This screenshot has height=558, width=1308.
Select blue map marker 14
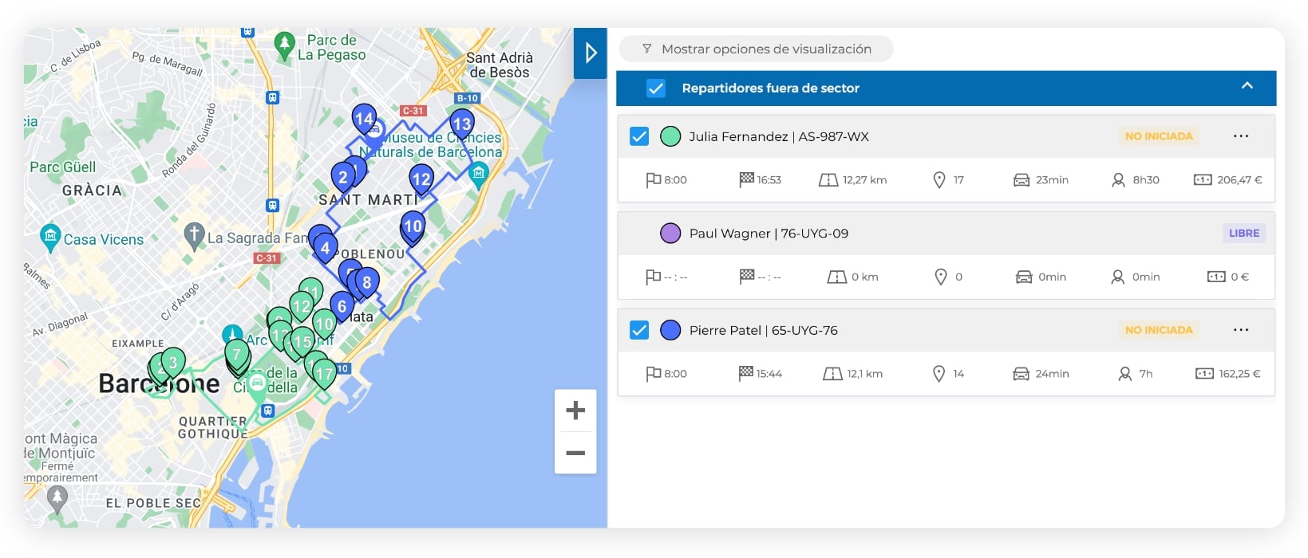[x=364, y=120]
